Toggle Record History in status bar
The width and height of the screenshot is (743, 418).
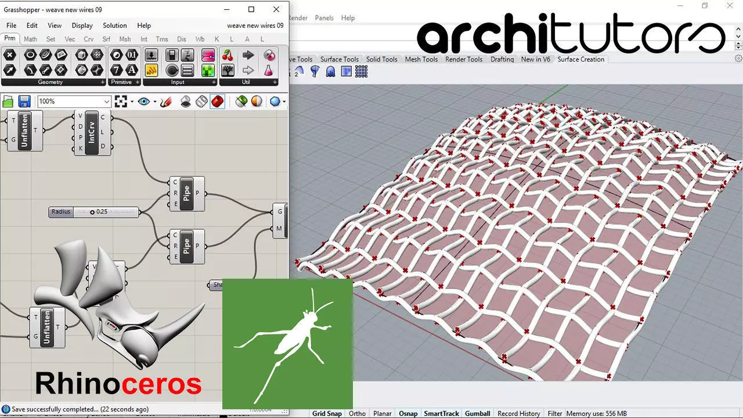519,413
